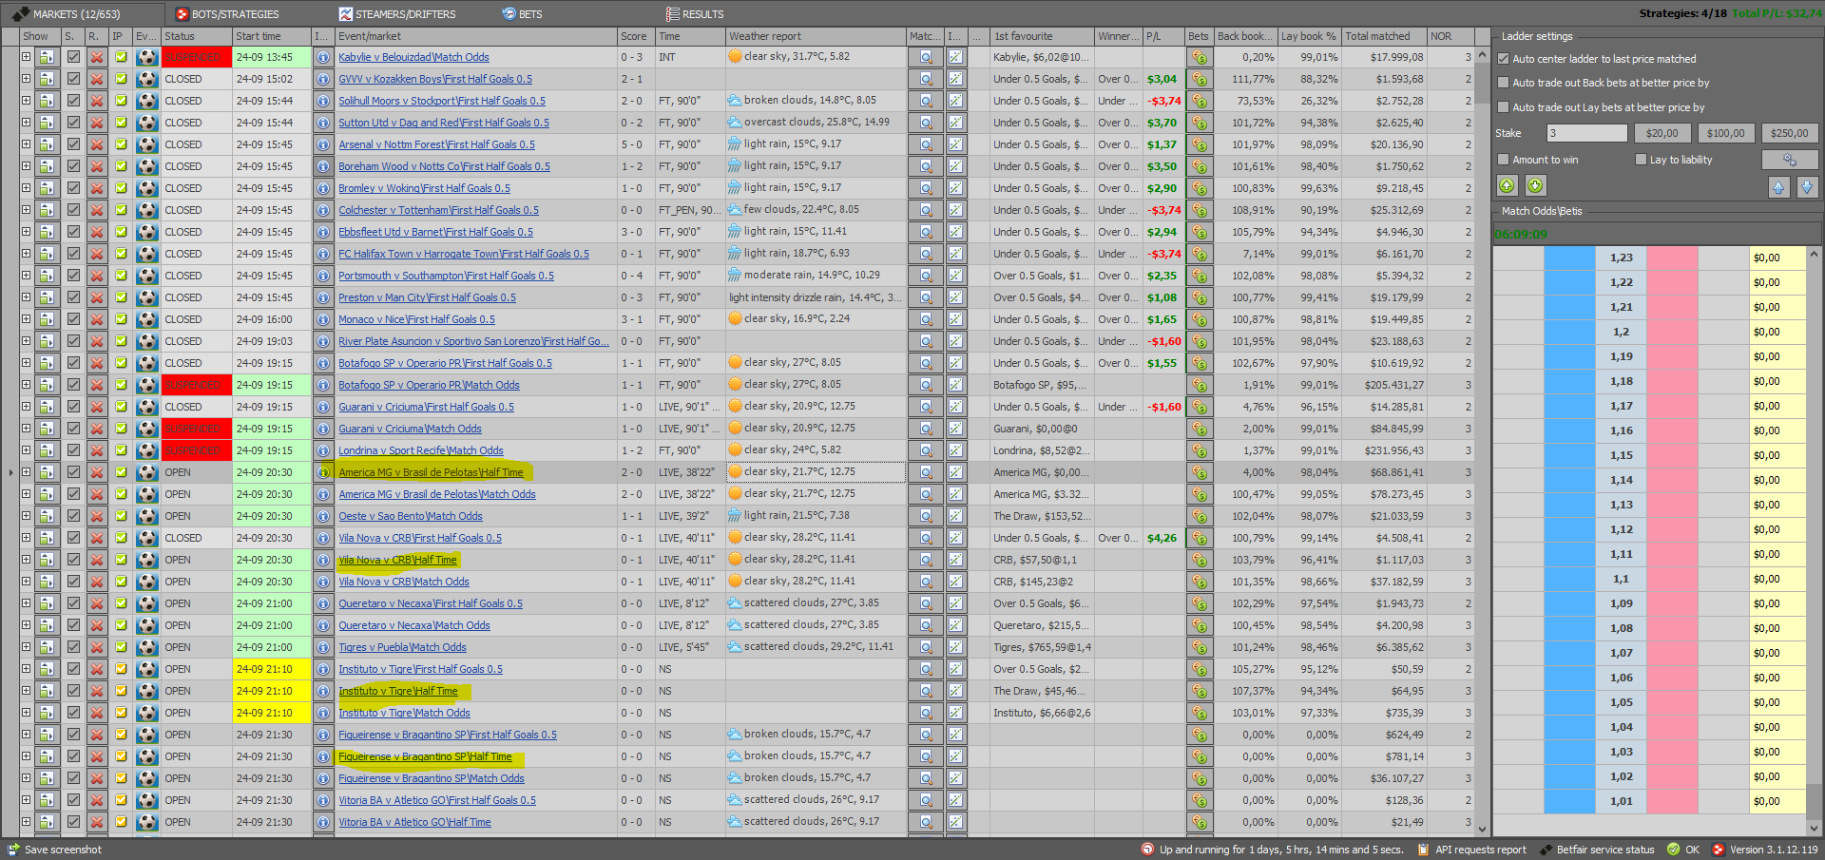
Task: Click blue down arrow in Ladder settings
Action: tap(1808, 187)
